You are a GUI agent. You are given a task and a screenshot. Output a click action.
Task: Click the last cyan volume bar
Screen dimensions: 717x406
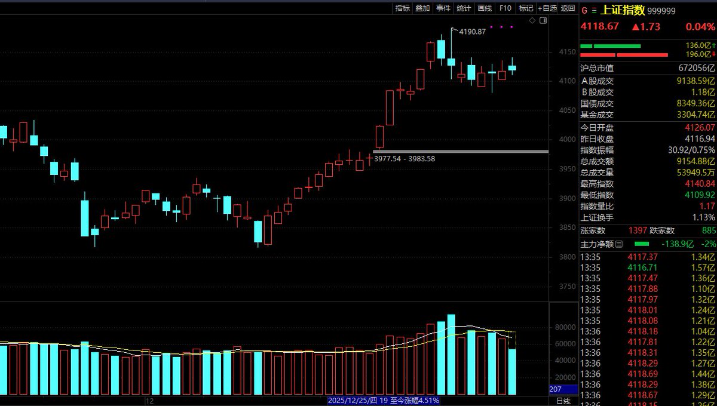[512, 371]
